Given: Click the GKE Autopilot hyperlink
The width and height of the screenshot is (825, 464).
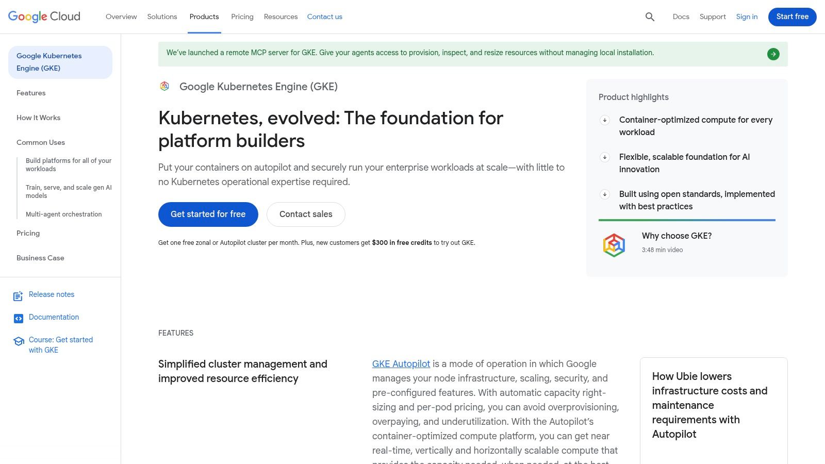Looking at the screenshot, I should (x=401, y=364).
